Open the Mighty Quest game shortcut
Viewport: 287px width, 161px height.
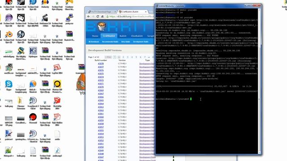(21, 52)
